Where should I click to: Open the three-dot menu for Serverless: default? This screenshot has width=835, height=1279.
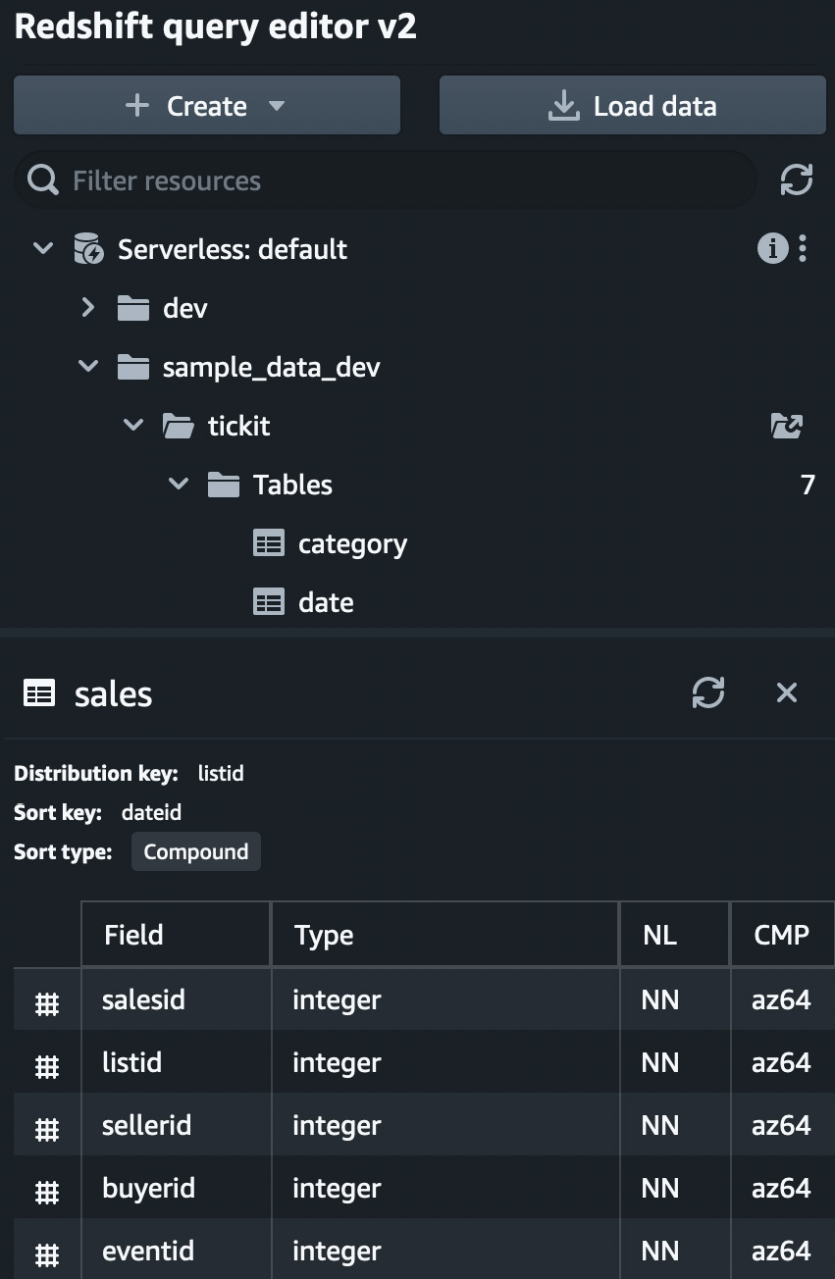click(x=803, y=249)
